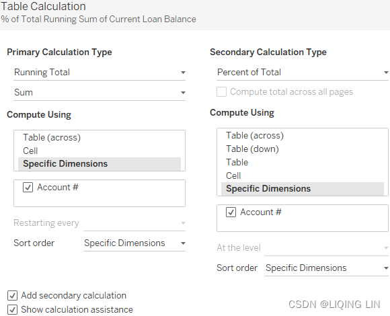The image size is (390, 316).
Task: Expand primary Sort order Specific Dimensions dropdown
Action: 134,243
